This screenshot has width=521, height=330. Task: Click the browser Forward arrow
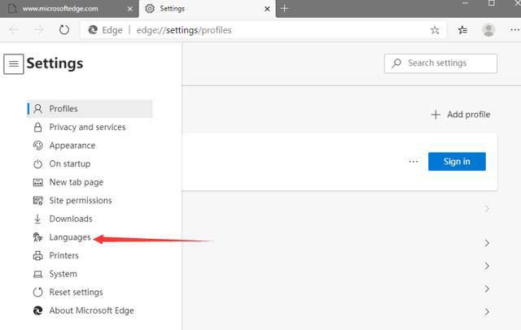(x=39, y=30)
